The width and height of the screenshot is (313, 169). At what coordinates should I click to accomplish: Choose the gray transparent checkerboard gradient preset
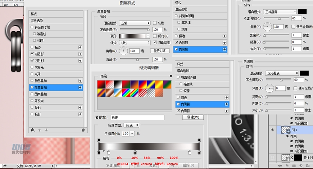click(151, 93)
